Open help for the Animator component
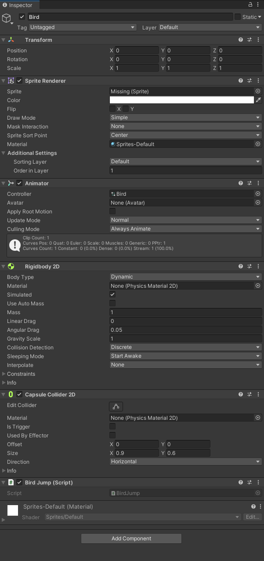The image size is (264, 561). point(241,183)
